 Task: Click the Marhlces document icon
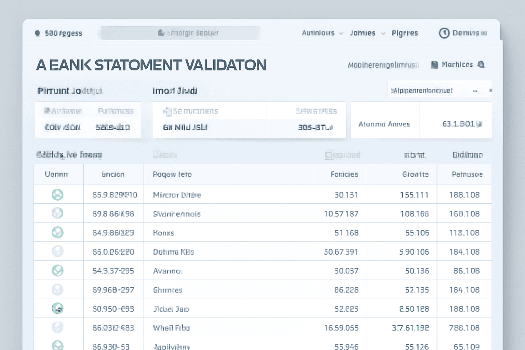(434, 65)
